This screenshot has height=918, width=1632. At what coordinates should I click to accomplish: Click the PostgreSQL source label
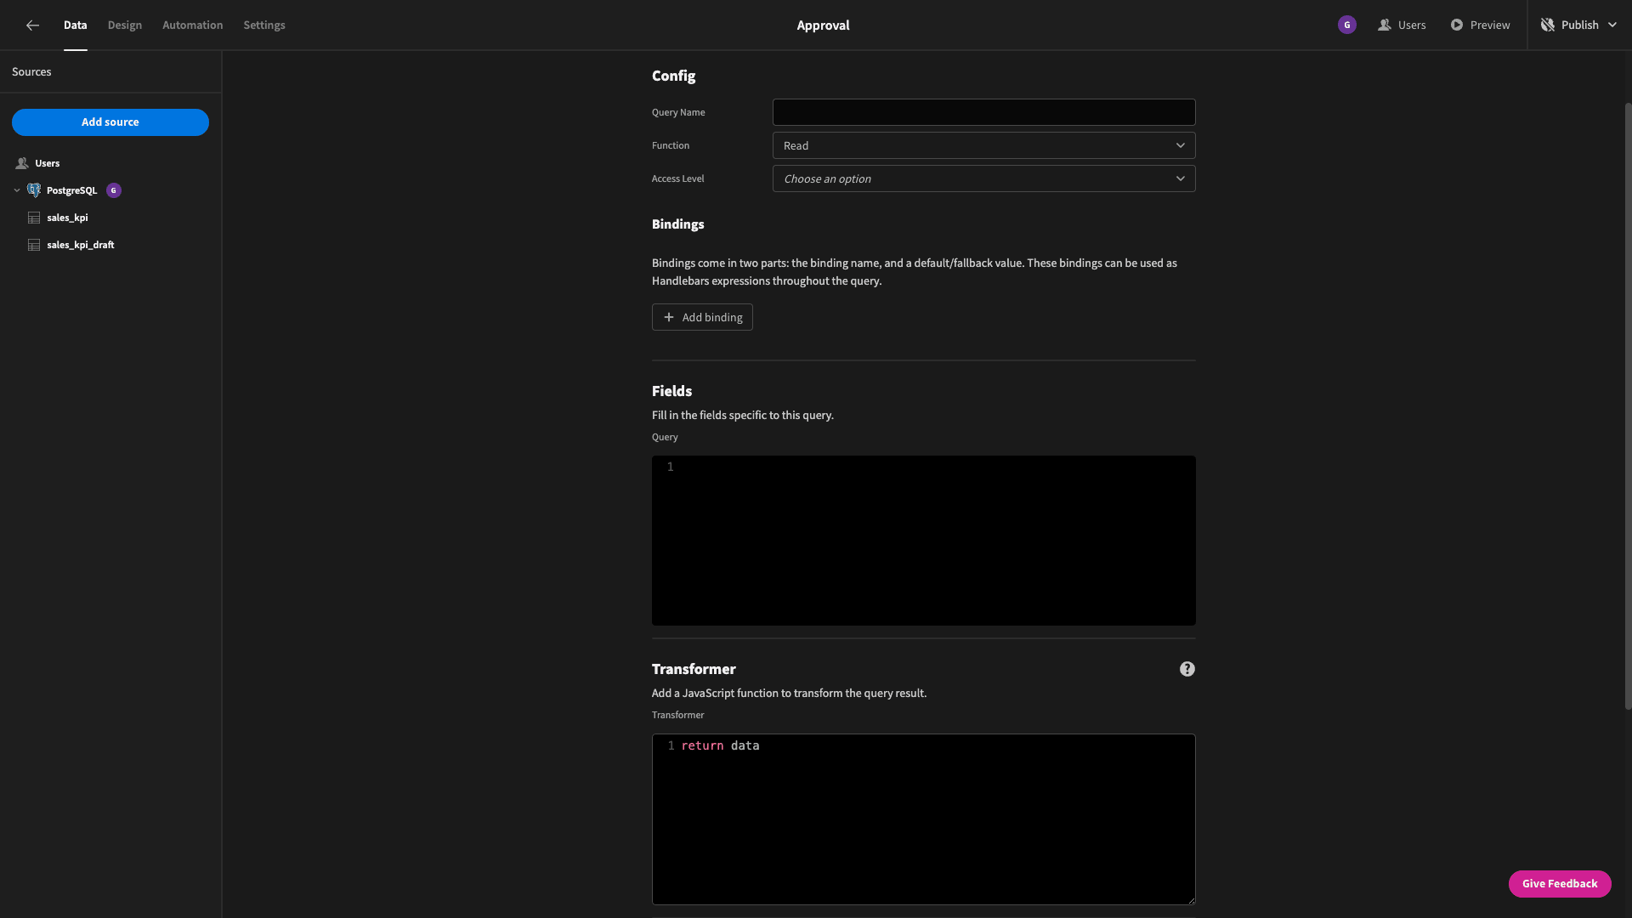pos(72,190)
